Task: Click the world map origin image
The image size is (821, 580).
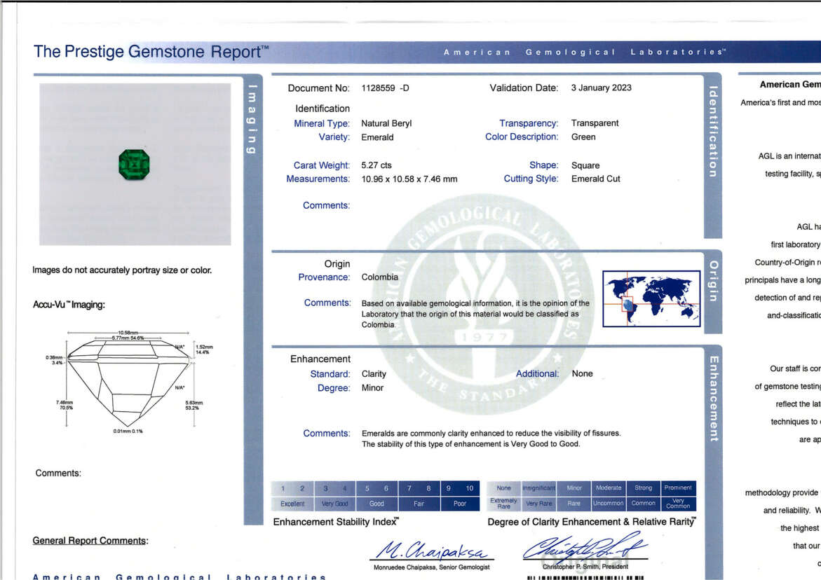Action: [x=651, y=298]
